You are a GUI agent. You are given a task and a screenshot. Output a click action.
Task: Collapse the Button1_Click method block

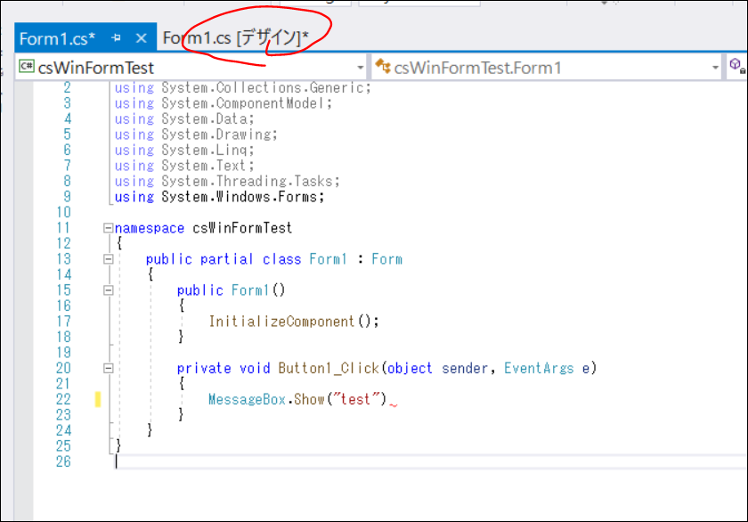click(109, 368)
